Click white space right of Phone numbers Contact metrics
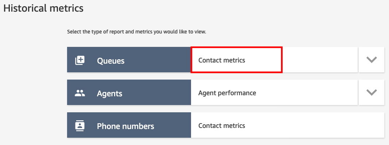The width and height of the screenshot is (389, 145). point(315,125)
